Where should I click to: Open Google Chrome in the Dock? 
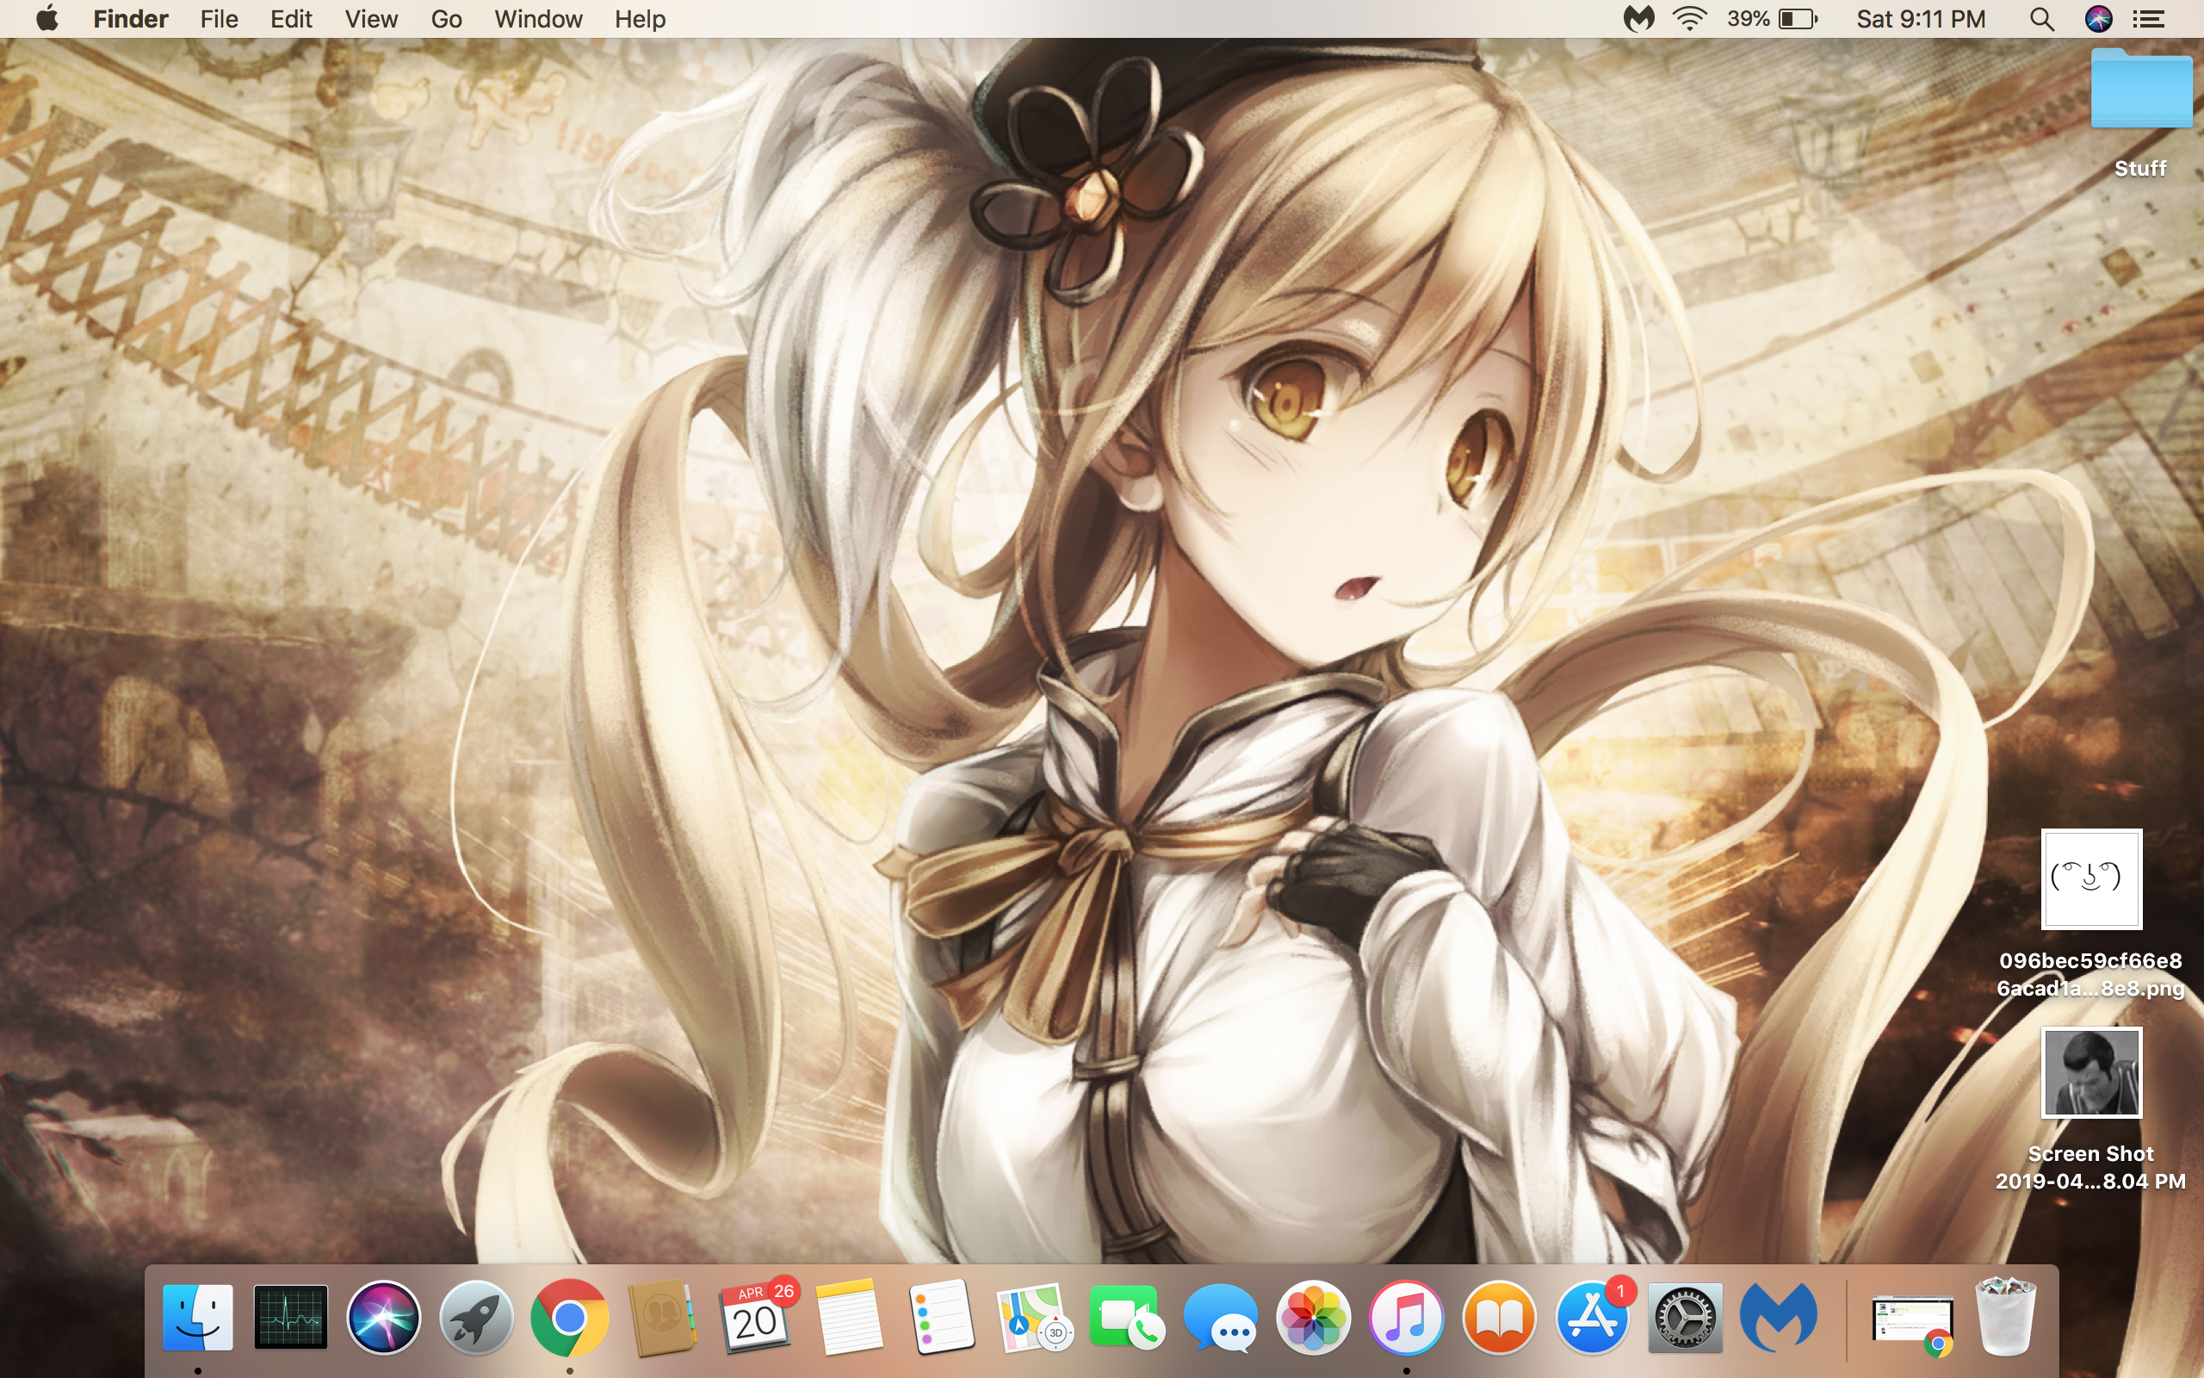tap(569, 1318)
